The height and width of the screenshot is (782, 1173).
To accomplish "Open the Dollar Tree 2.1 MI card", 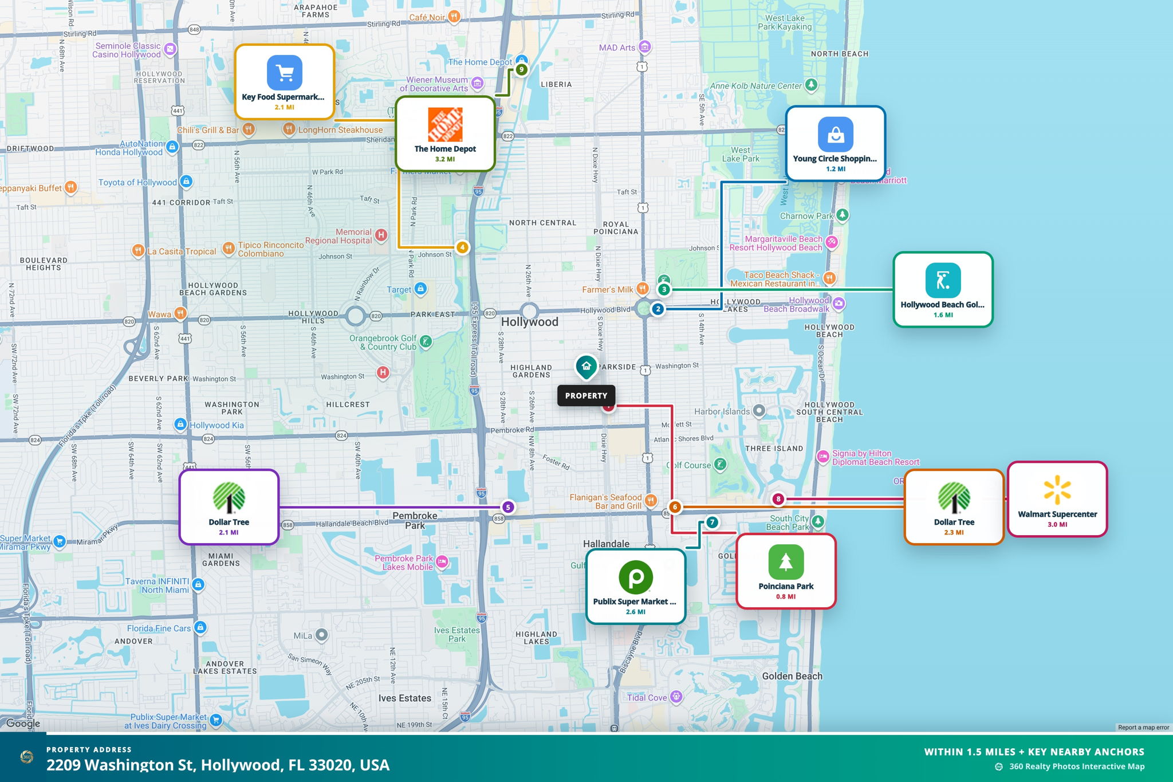I will pyautogui.click(x=229, y=507).
